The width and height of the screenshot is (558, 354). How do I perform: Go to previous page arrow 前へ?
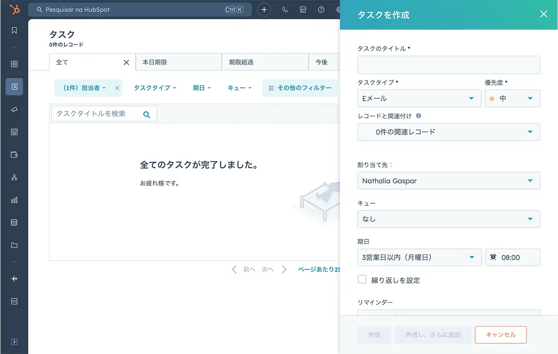coord(243,269)
